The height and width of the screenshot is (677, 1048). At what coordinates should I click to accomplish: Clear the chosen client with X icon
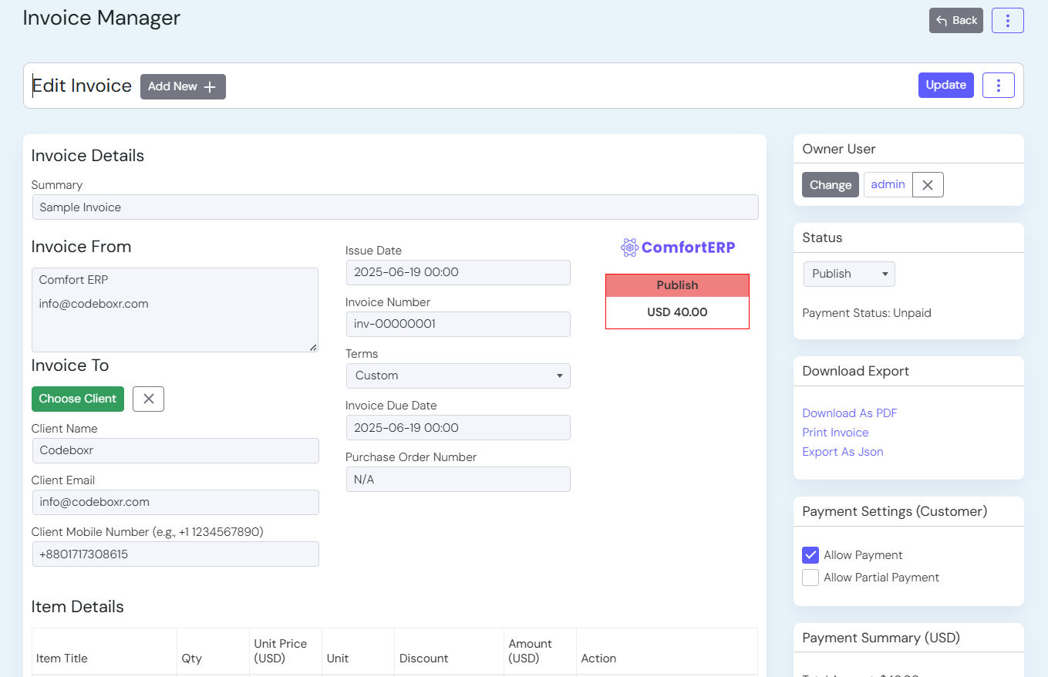148,399
